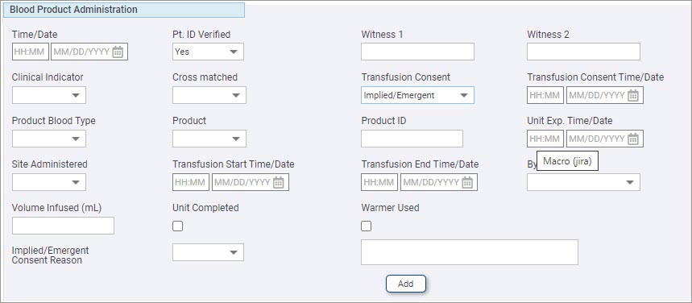Open calendar icon for Transfusion Consent Time/Date
Image resolution: width=692 pixels, height=303 pixels.
(x=633, y=95)
